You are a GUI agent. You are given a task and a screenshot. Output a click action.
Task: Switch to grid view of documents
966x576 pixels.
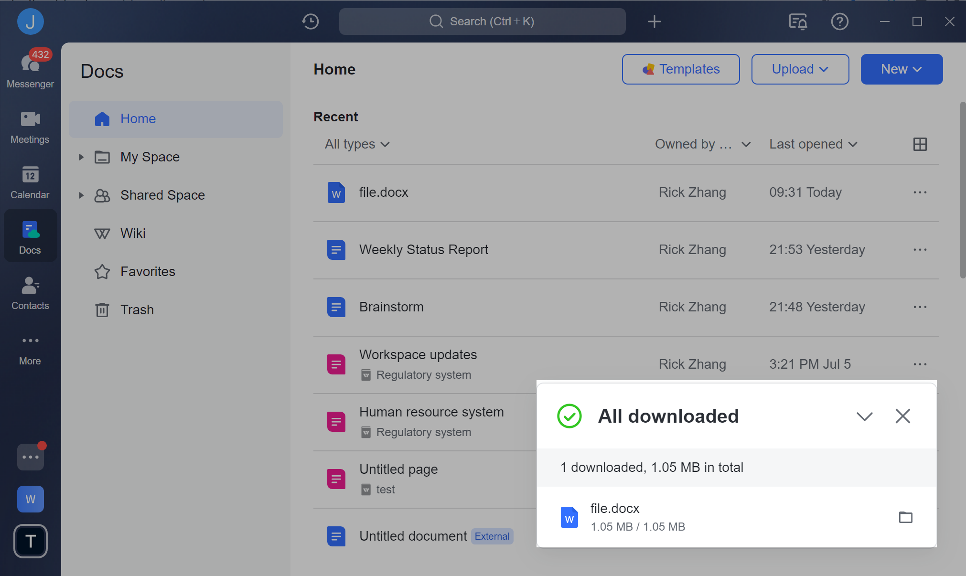[x=920, y=144]
